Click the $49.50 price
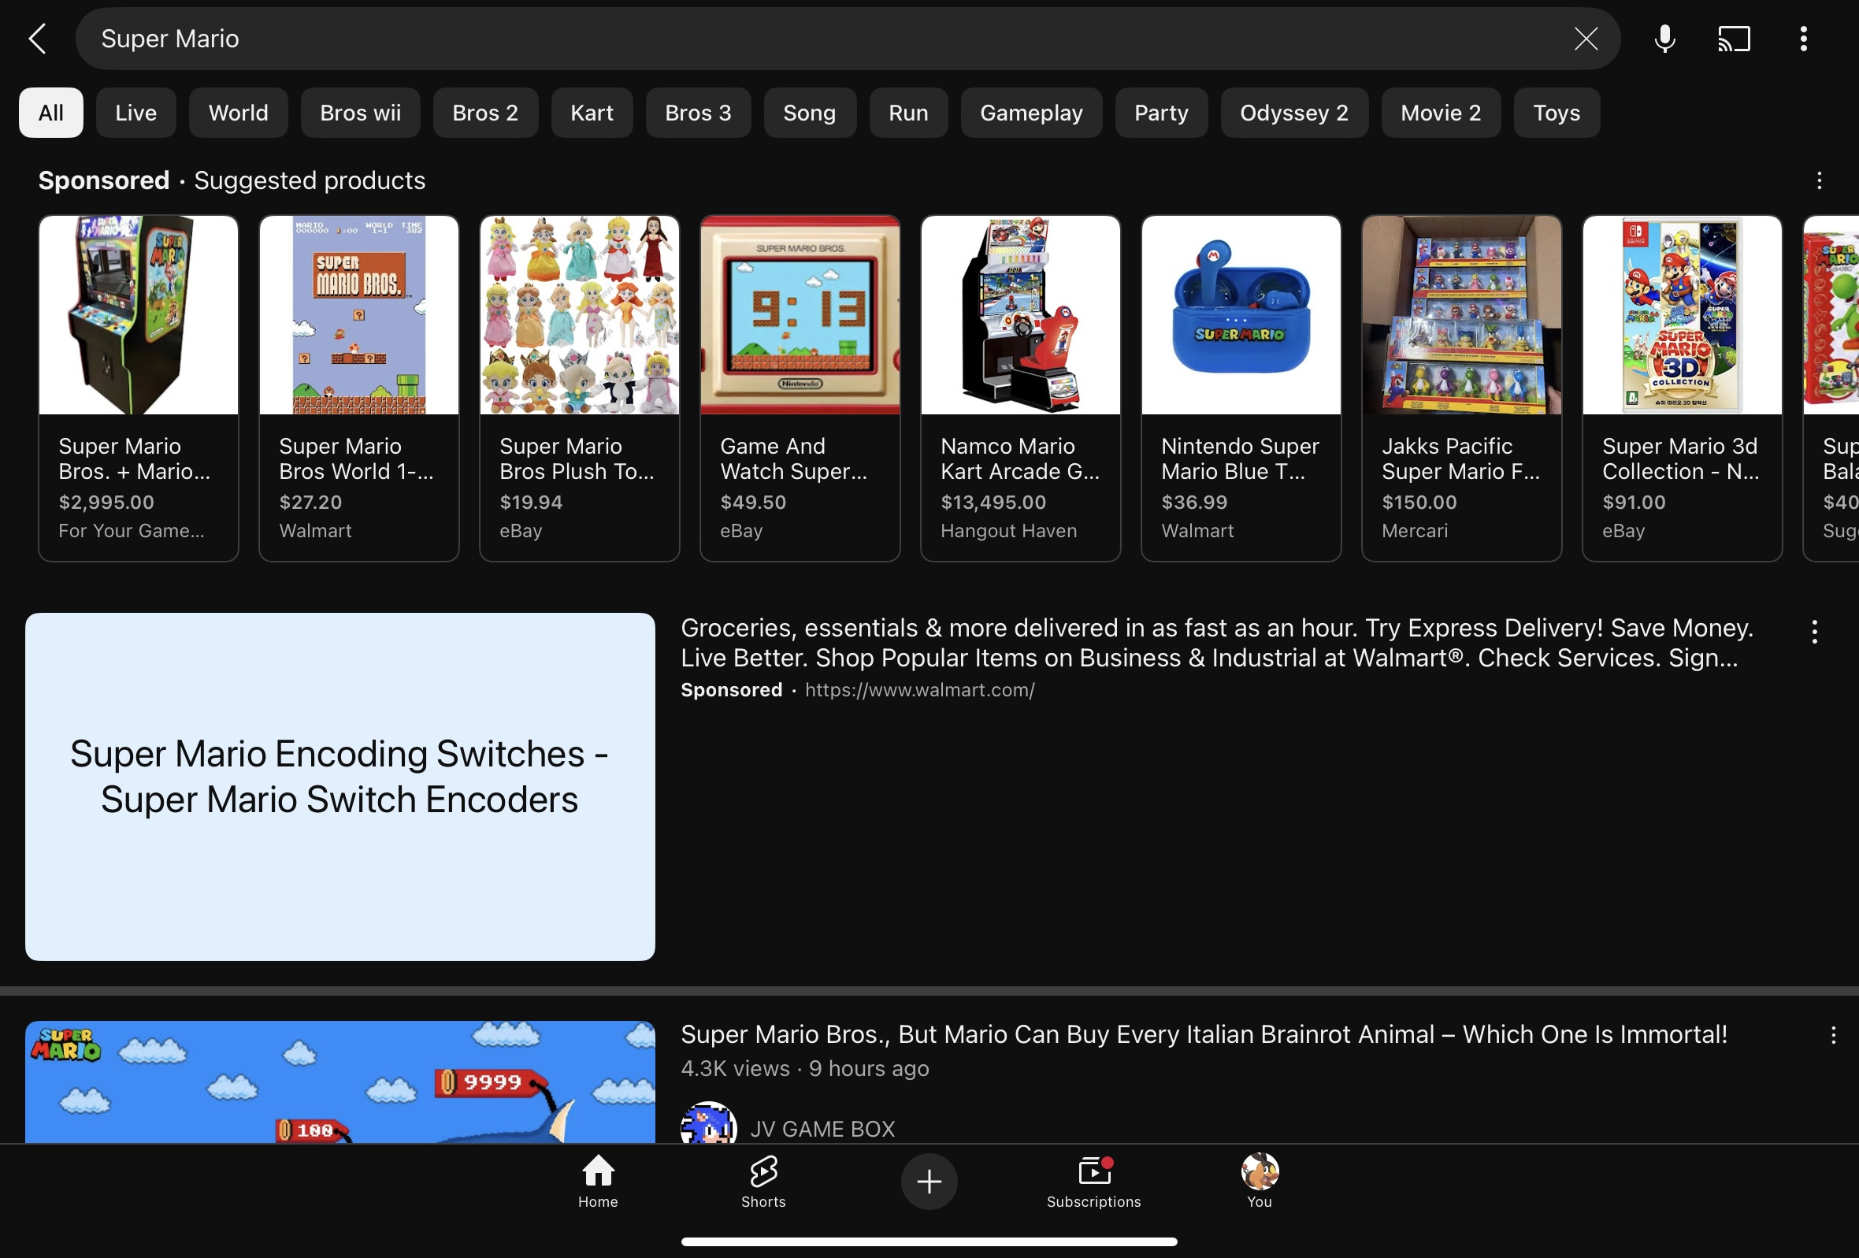Image resolution: width=1859 pixels, height=1258 pixels. click(x=753, y=503)
